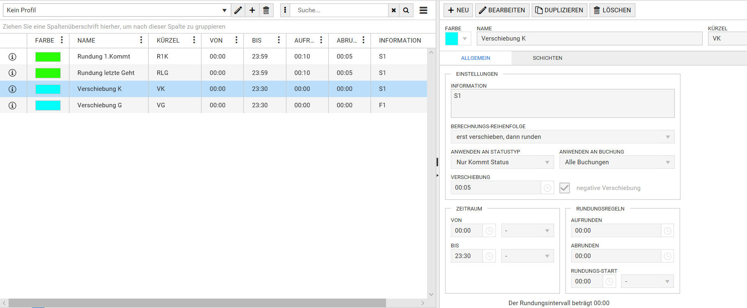The height and width of the screenshot is (308, 747).
Task: Add a new profile with plus icon
Action: pos(252,10)
